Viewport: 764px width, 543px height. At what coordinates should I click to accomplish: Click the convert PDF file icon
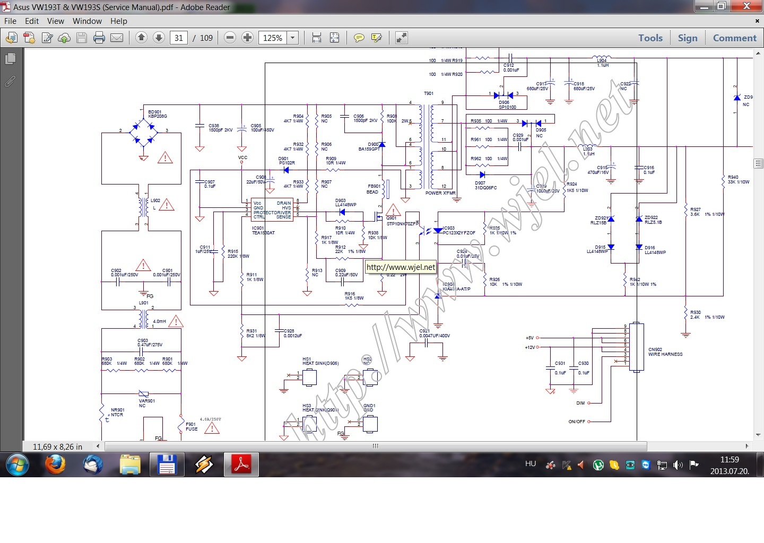tap(29, 38)
